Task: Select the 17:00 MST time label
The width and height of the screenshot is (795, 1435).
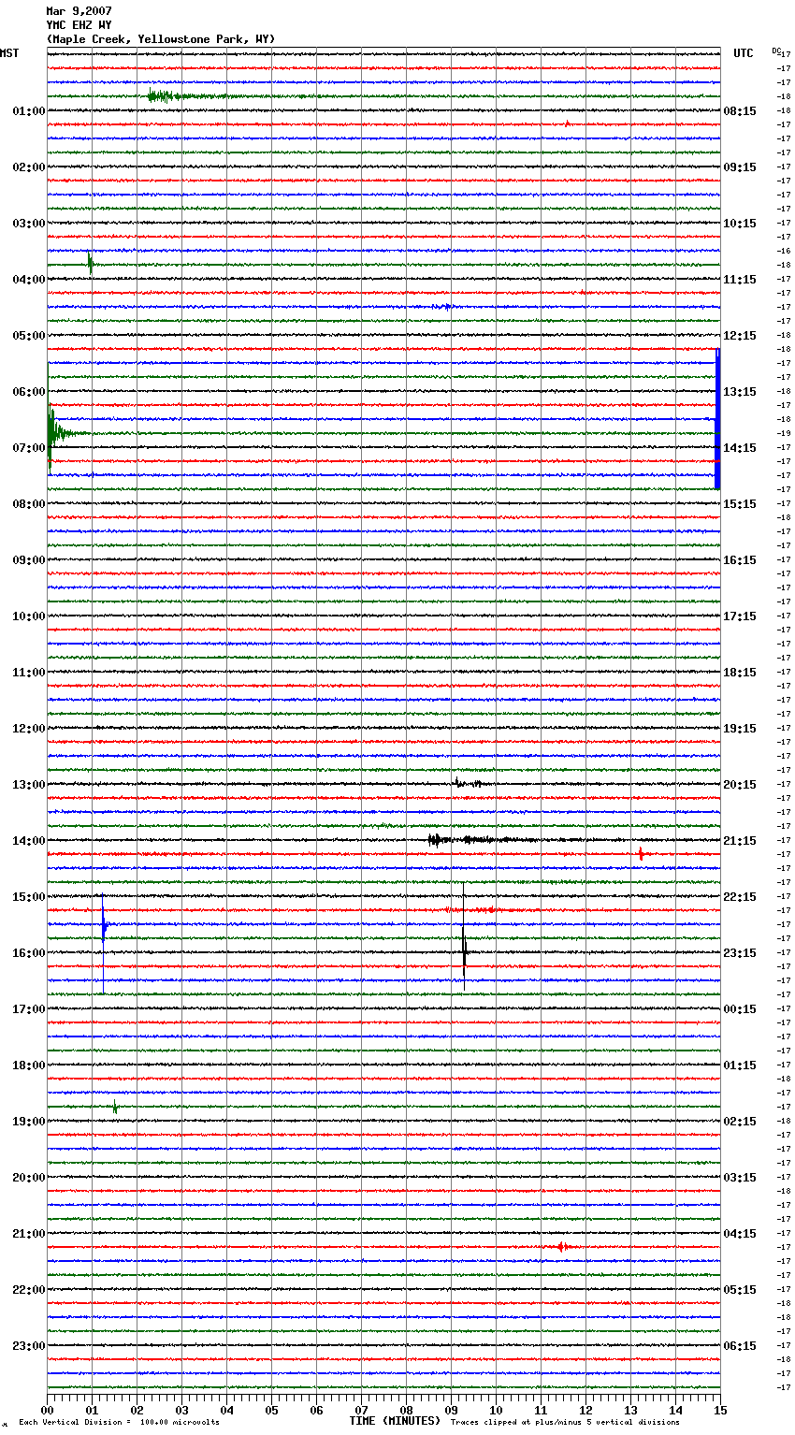Action: [29, 1009]
